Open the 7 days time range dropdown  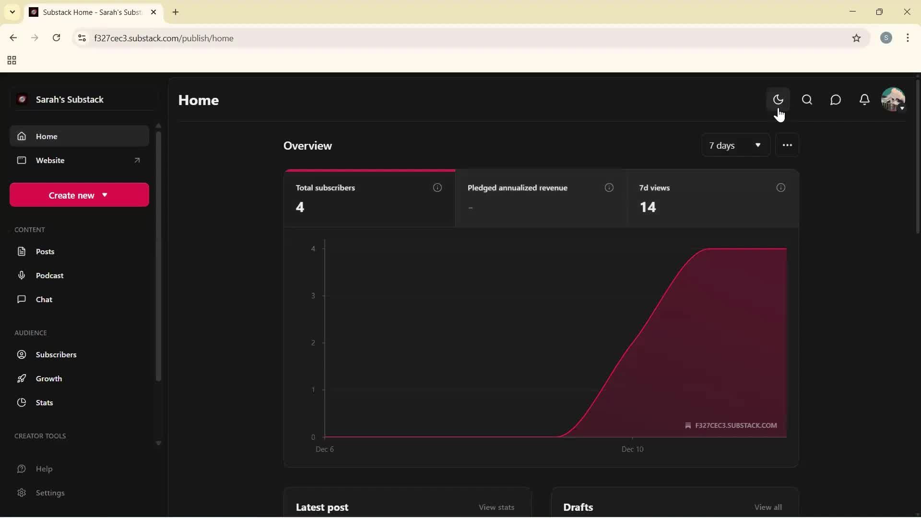coord(736,145)
